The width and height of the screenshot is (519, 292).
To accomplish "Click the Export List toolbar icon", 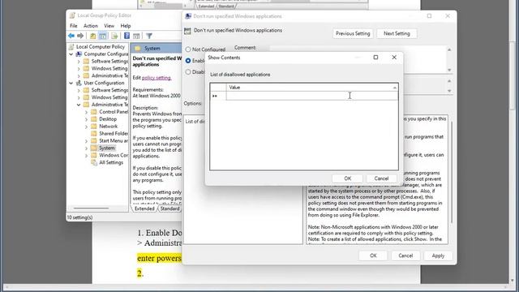I will (114, 36).
